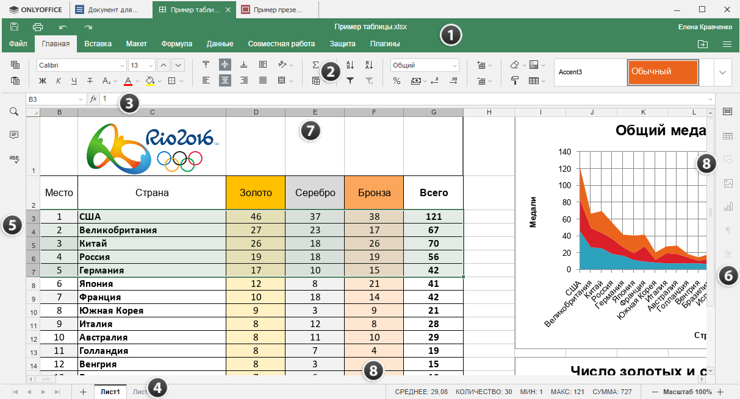Apply yellow fill with the paint bucket
The image size is (740, 399).
tap(151, 80)
